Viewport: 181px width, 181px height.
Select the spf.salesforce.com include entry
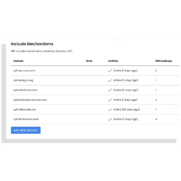(25, 90)
